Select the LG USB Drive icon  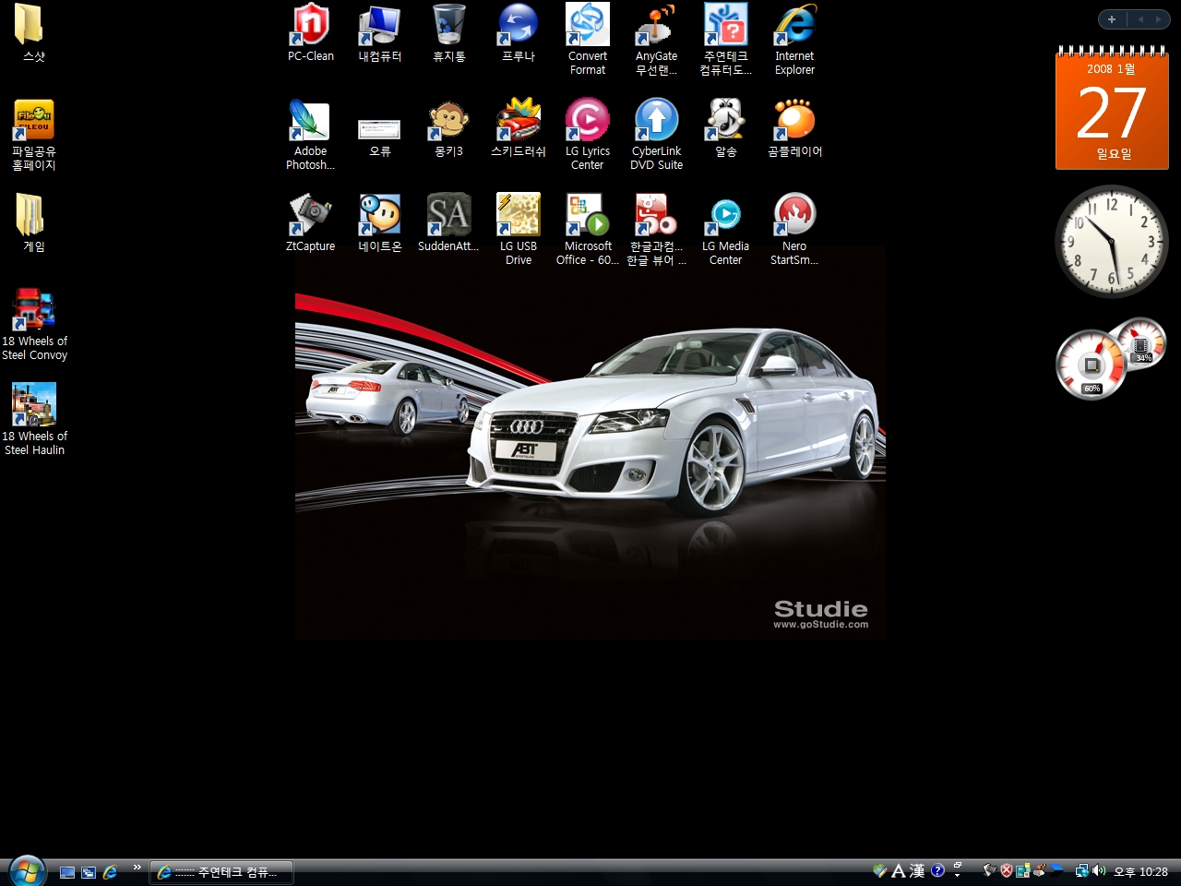[519, 230]
